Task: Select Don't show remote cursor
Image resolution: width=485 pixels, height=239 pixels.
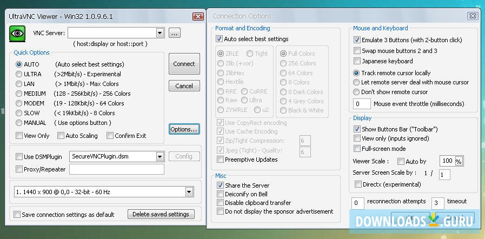Action: coord(356,92)
